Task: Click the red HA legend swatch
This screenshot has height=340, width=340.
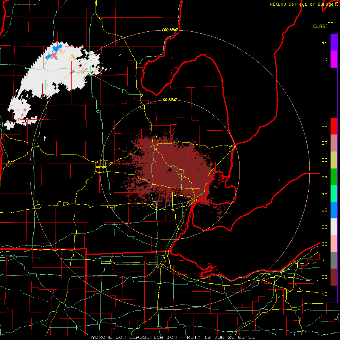Action: [334, 126]
